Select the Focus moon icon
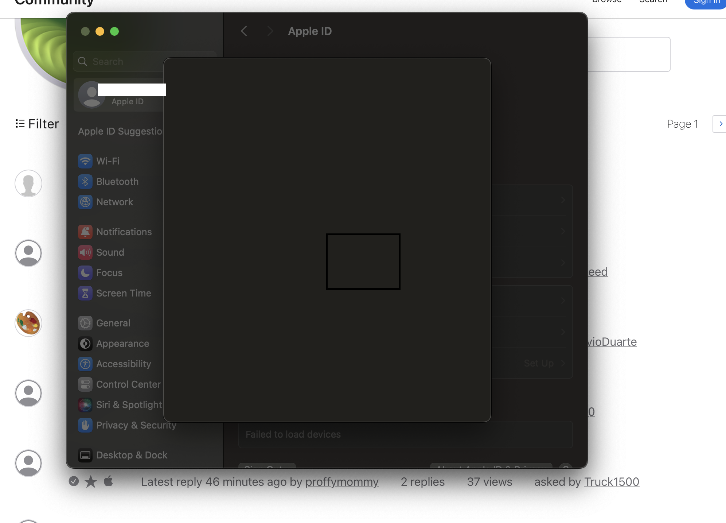The height and width of the screenshot is (523, 726). [85, 272]
